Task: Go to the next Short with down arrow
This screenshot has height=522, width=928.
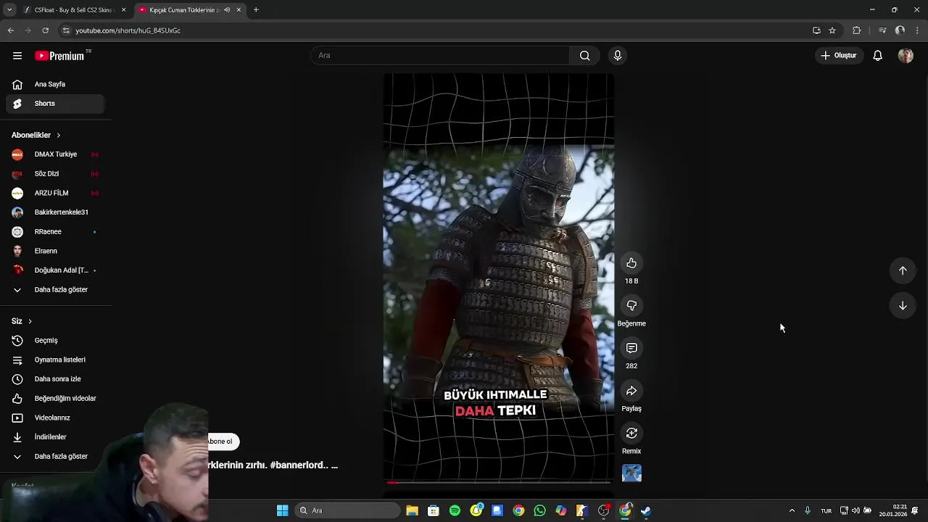Action: (903, 306)
